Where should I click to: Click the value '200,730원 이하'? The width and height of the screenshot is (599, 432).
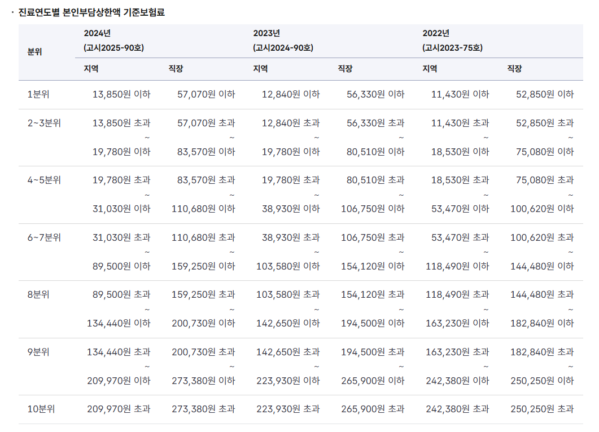click(204, 323)
